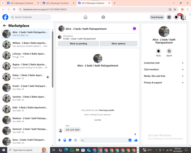Click Find friends button
This screenshot has width=191, height=153.
click(157, 17)
